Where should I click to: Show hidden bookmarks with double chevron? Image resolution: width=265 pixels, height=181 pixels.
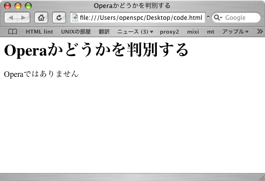(x=260, y=32)
